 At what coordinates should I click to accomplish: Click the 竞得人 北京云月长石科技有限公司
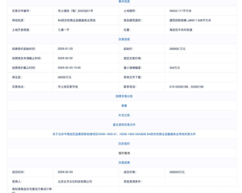point(75,182)
